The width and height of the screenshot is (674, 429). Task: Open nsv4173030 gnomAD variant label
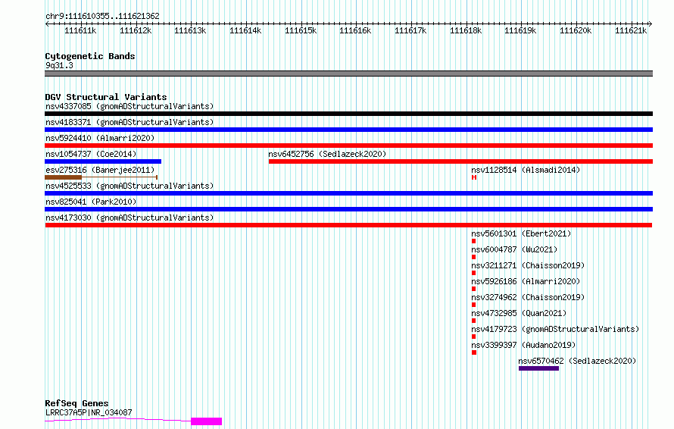click(x=129, y=218)
